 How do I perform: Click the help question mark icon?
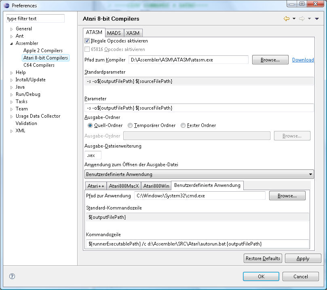coord(12,276)
